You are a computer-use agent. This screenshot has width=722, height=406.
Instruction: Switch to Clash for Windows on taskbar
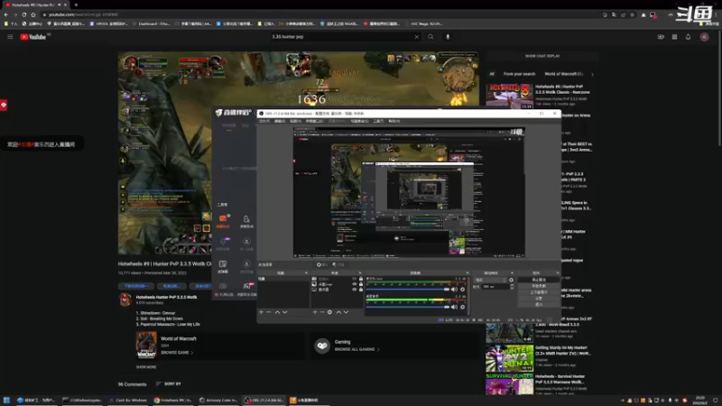tap(128, 400)
